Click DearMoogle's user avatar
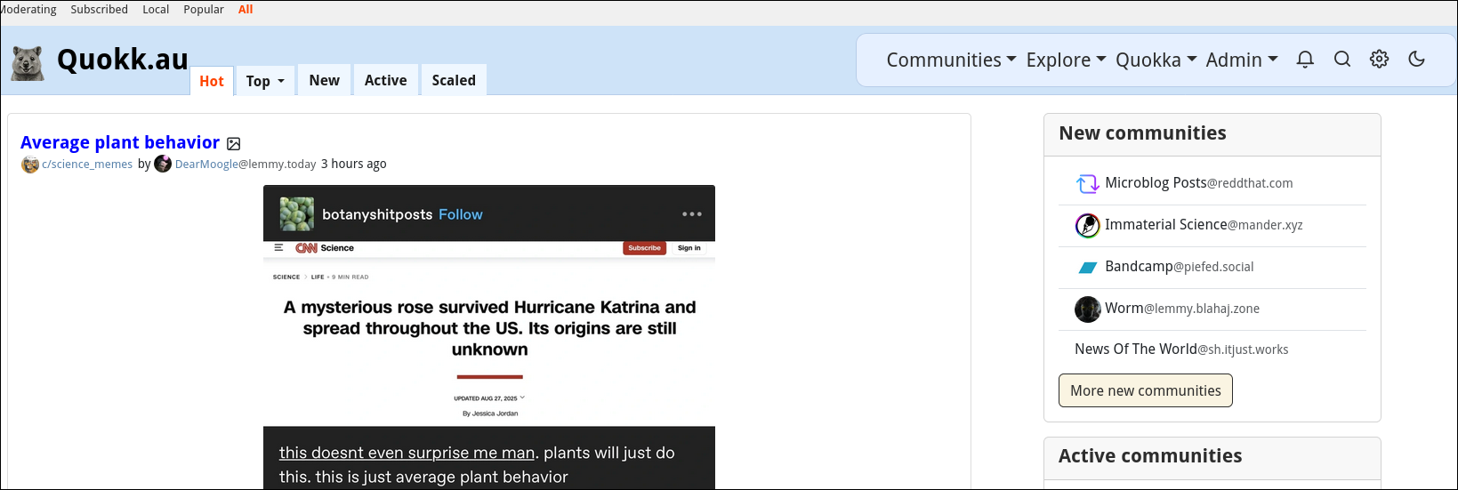The width and height of the screenshot is (1458, 490). click(x=163, y=164)
